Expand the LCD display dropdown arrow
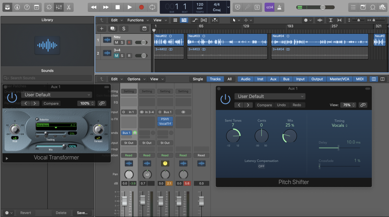 pos(228,7)
